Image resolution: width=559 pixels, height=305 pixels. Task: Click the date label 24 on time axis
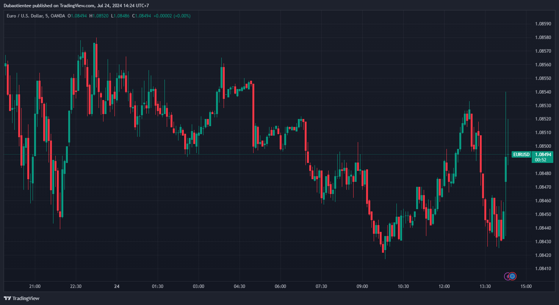point(117,286)
